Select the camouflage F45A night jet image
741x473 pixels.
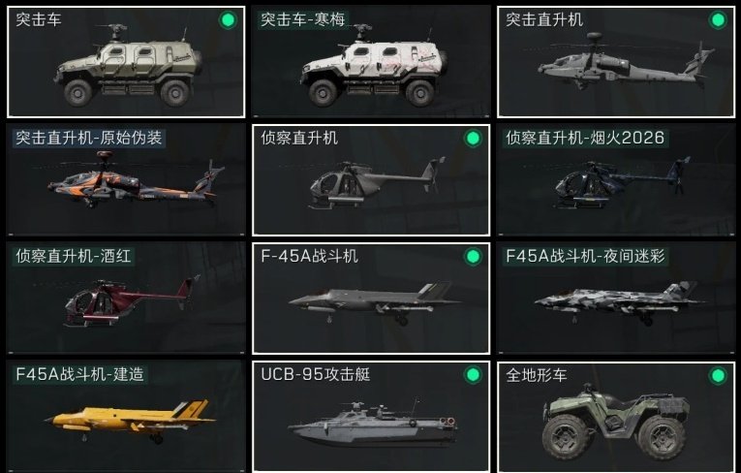coord(620,302)
